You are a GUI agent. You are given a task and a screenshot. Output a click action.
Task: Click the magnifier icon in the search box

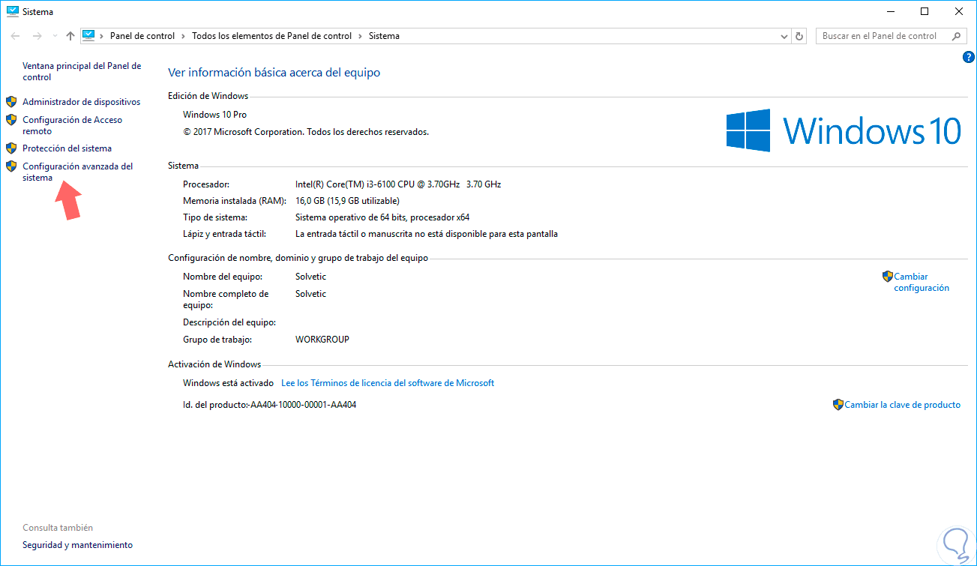[957, 36]
